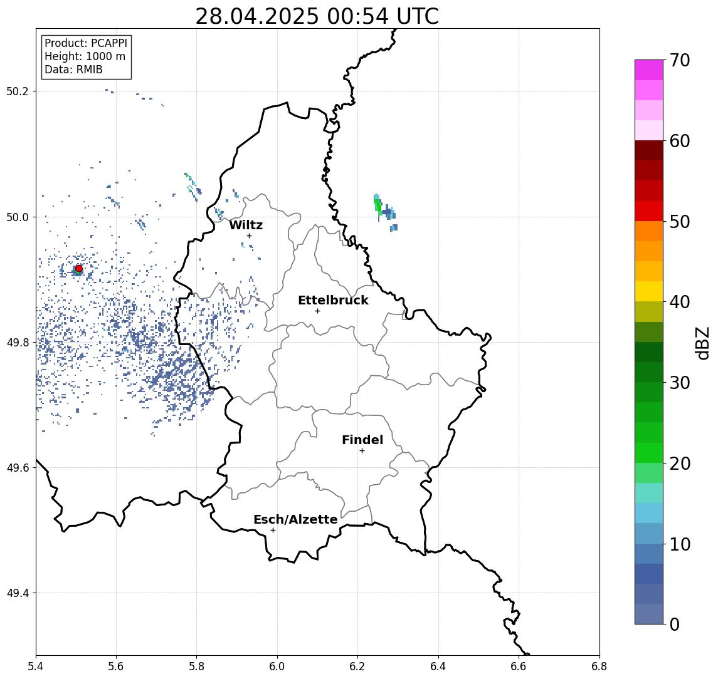
Task: Click the colorbar tick label 70
Action: tap(680, 60)
